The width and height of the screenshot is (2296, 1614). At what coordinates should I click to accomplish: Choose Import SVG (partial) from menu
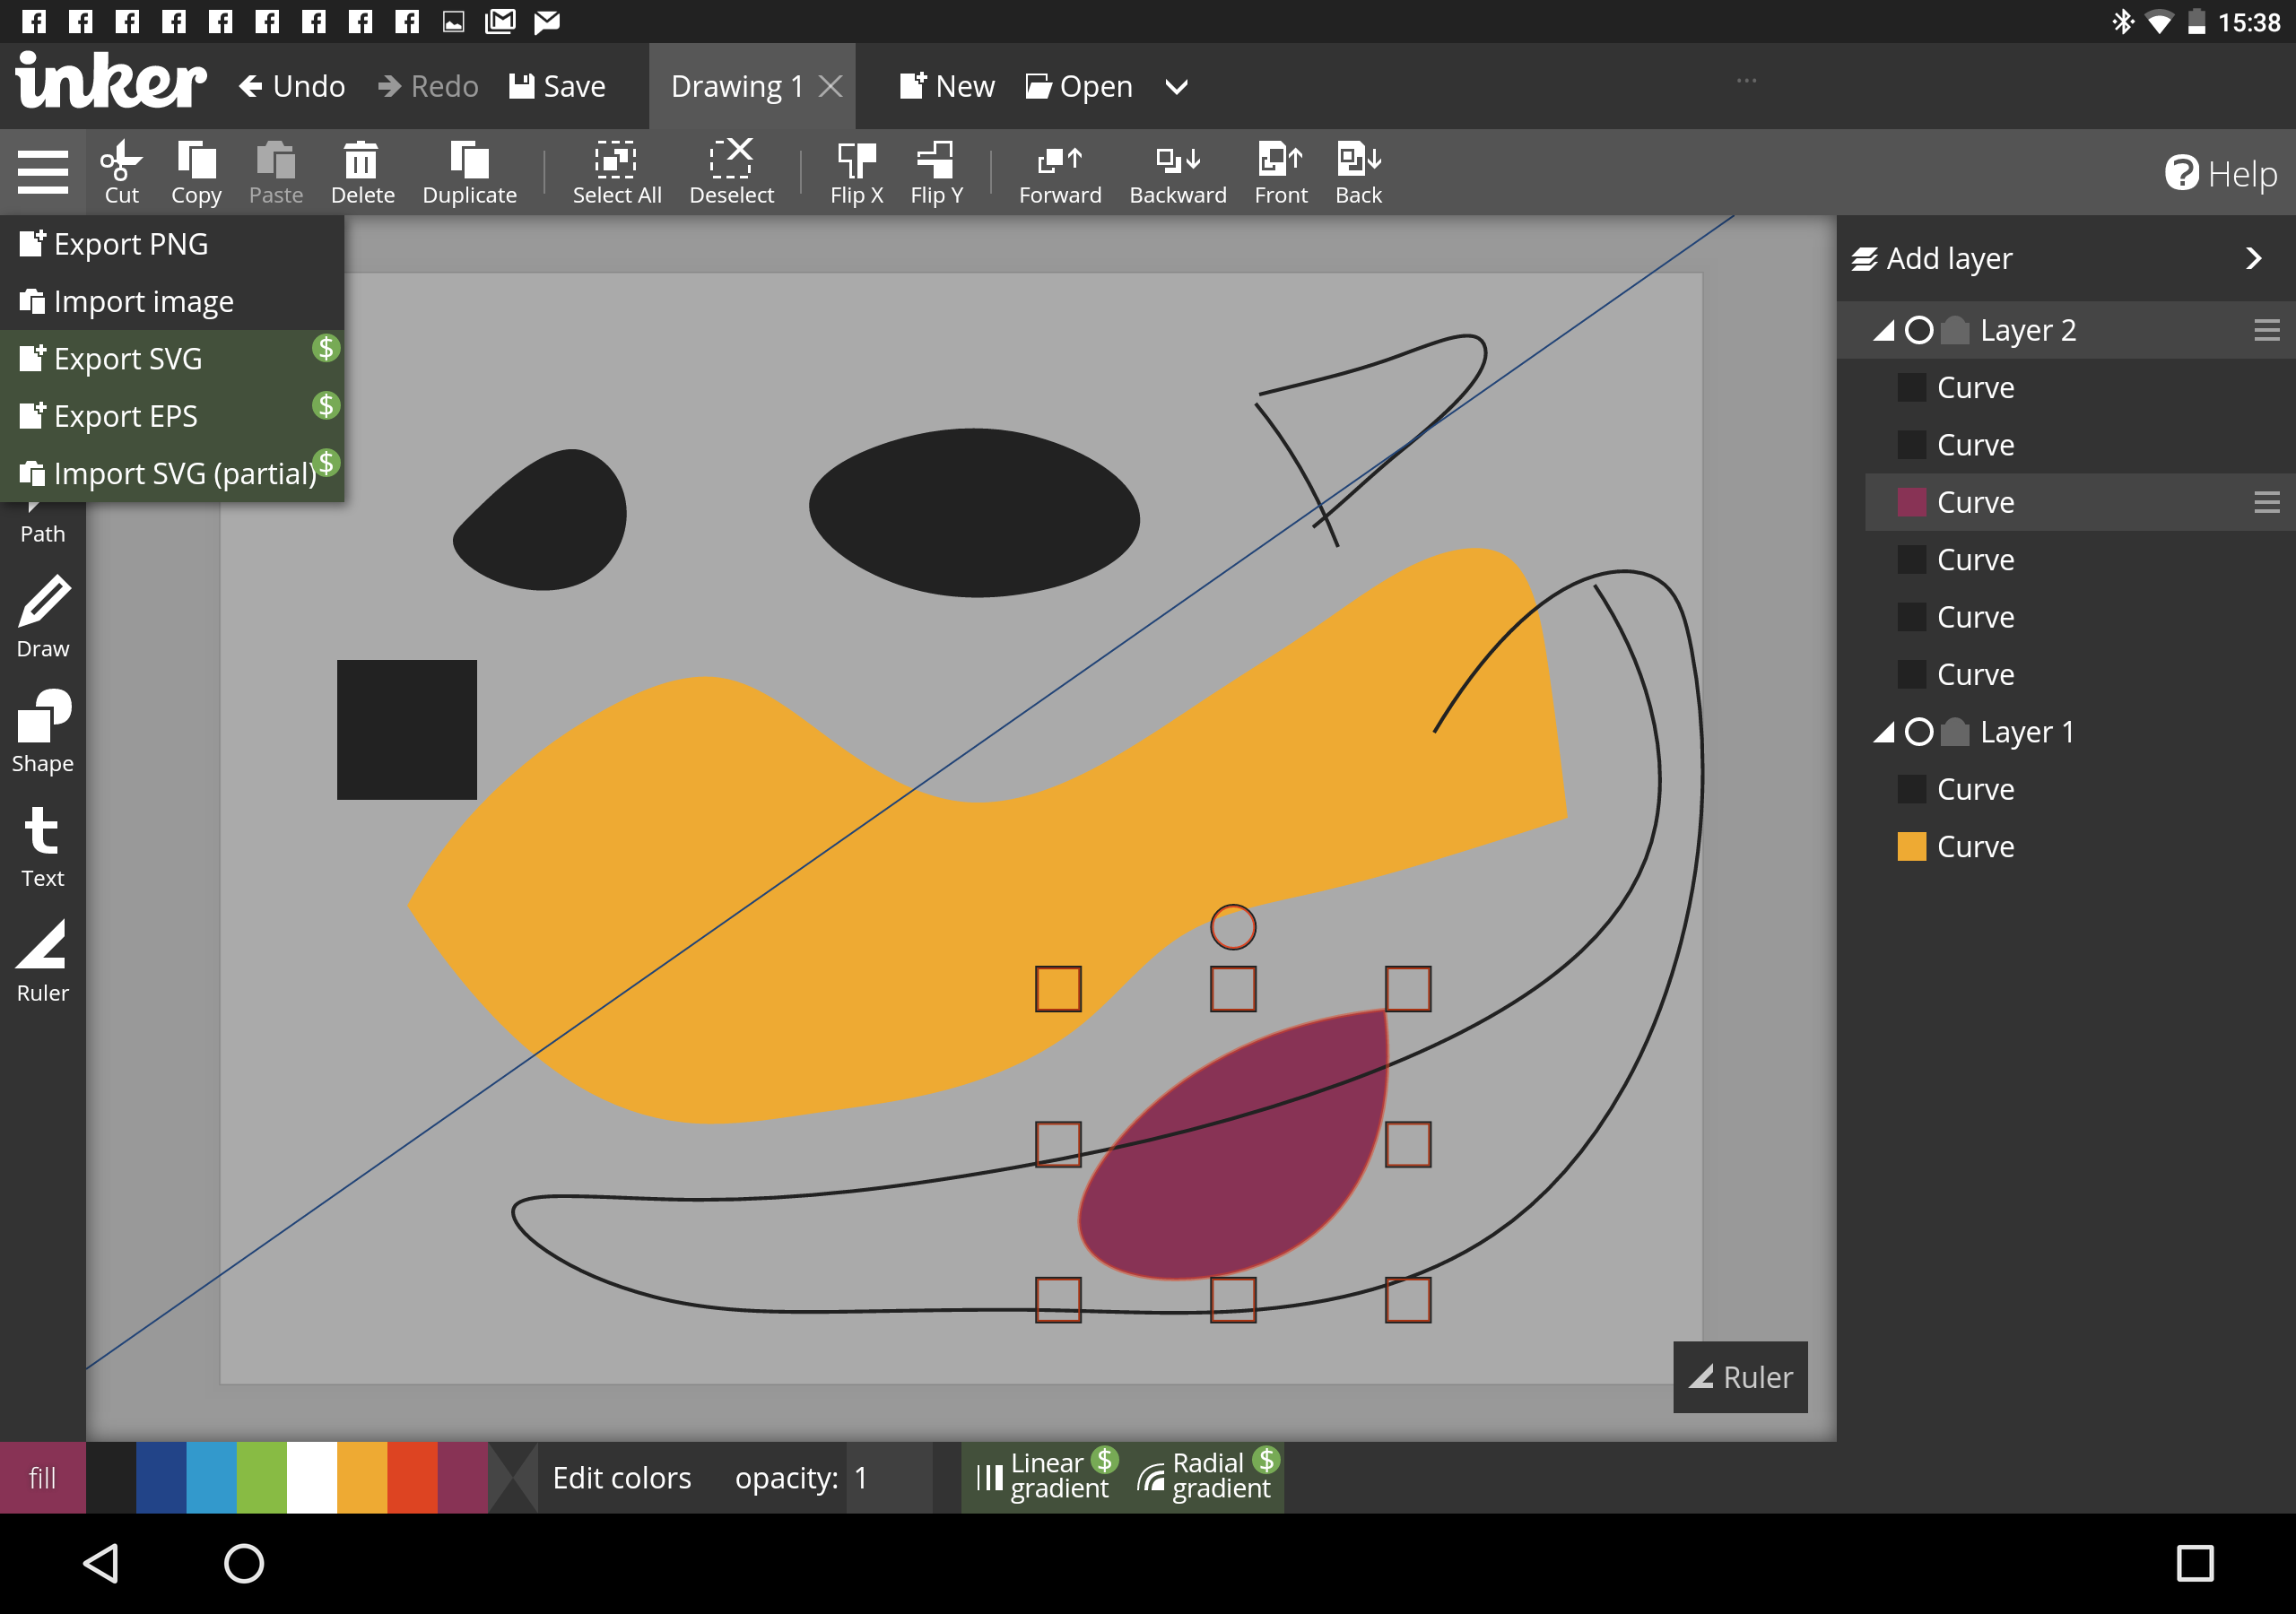[172, 473]
